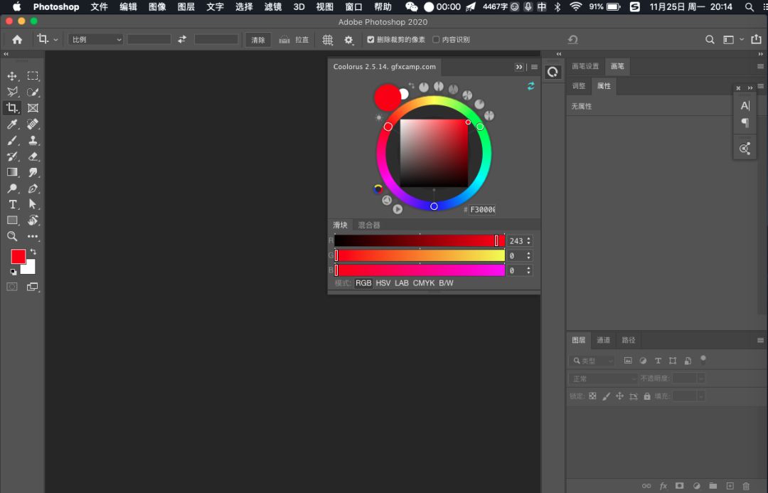The width and height of the screenshot is (768, 493).
Task: Open the 画笔设置 panel tab
Action: [585, 66]
